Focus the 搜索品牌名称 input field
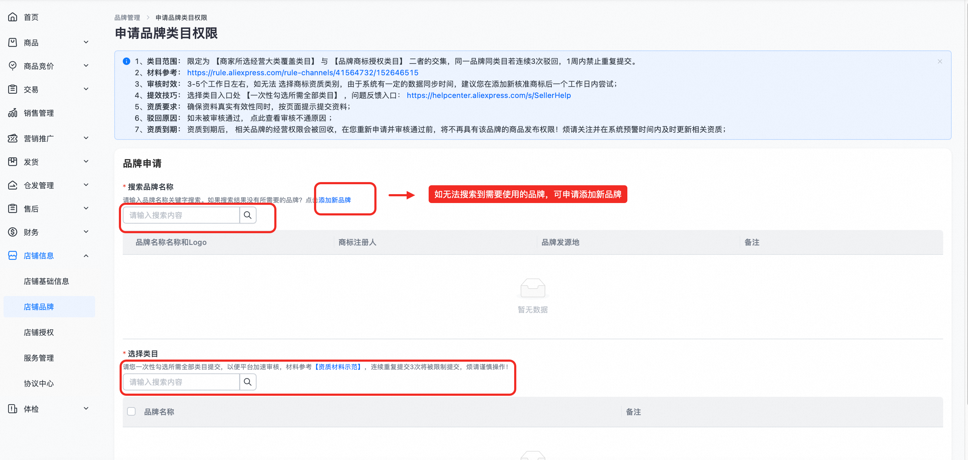The width and height of the screenshot is (968, 460). coord(181,215)
